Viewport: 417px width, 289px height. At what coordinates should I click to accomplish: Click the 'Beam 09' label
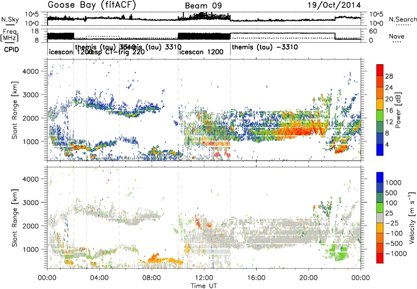(203, 6)
